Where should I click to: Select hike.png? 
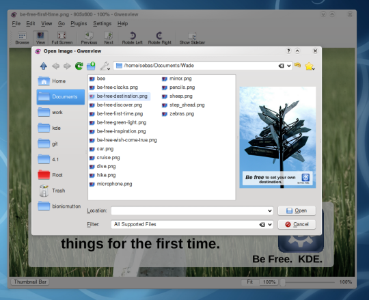[102, 176]
